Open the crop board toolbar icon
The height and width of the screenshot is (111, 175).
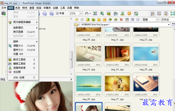pyautogui.click(x=109, y=14)
